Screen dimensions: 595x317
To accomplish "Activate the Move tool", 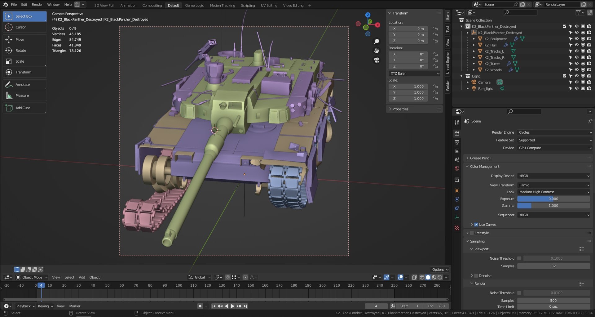I will pos(25,40).
